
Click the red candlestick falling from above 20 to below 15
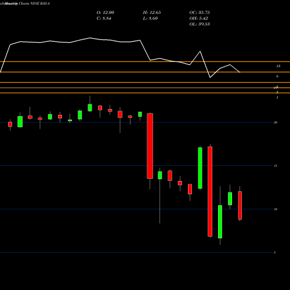click(150, 146)
